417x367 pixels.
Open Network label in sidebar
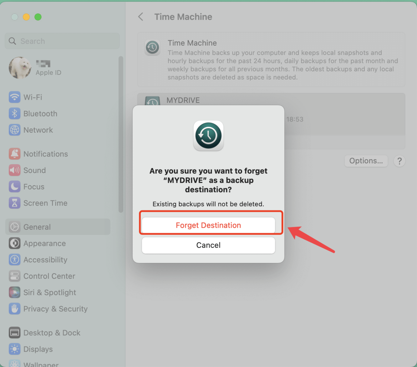38,130
